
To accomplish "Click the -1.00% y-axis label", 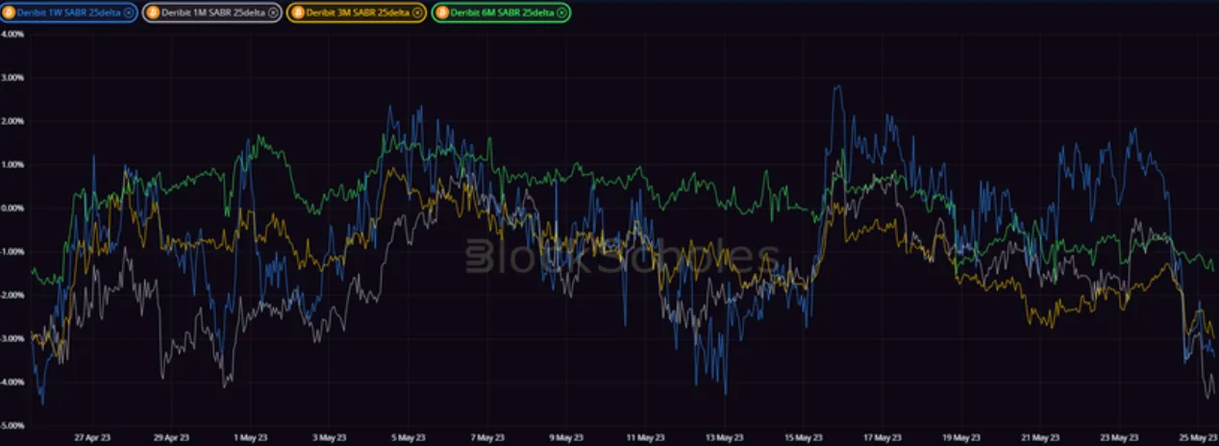I will click(x=12, y=251).
